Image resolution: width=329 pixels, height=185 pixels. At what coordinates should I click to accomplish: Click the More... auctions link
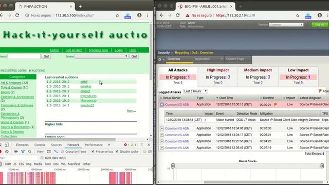point(132,111)
